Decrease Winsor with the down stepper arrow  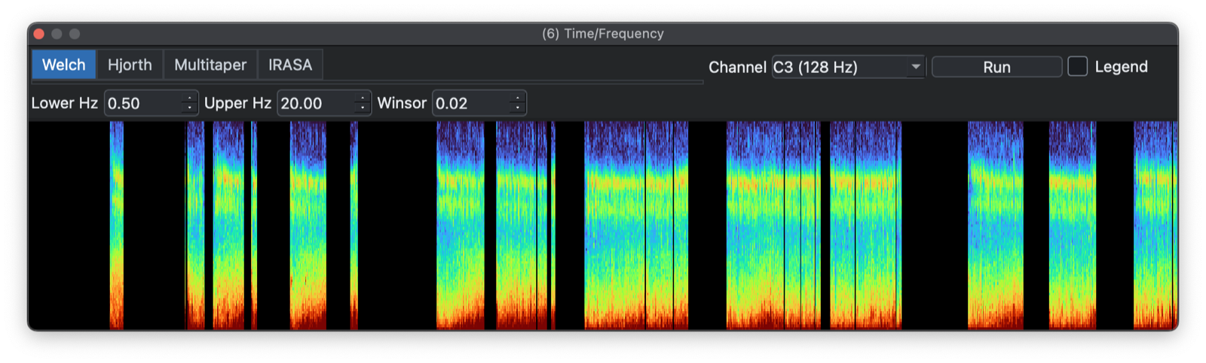pos(518,108)
